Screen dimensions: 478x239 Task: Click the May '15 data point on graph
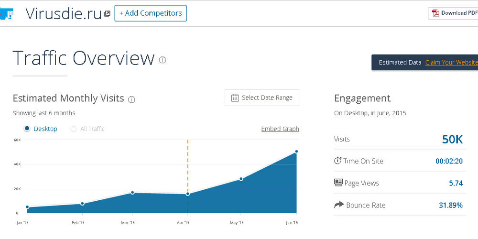tap(241, 179)
